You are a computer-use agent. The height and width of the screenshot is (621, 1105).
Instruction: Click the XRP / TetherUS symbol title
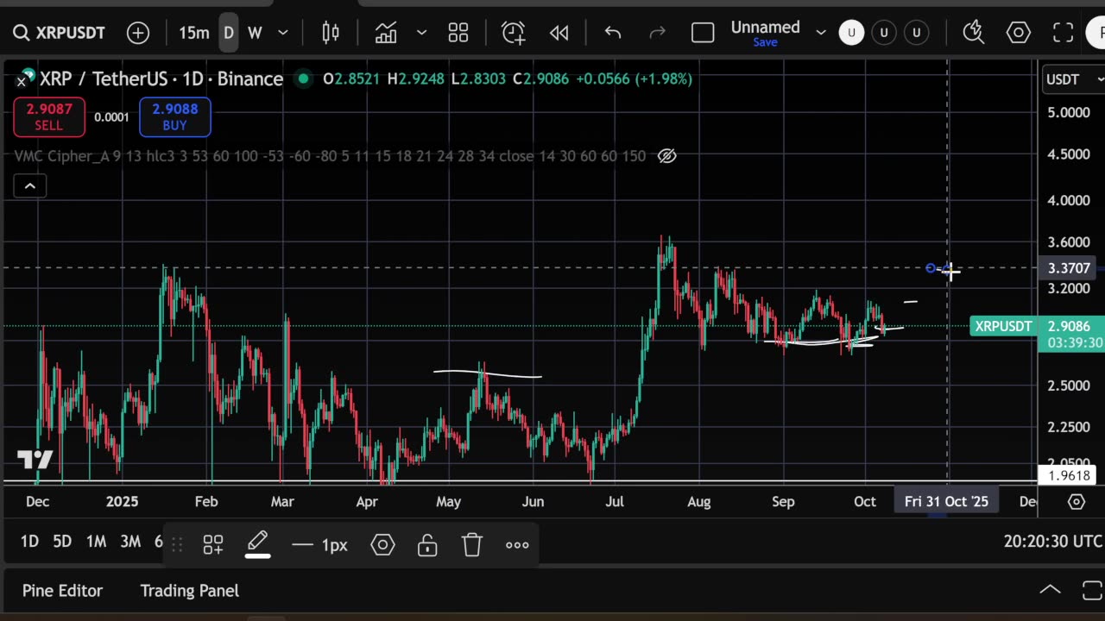[161, 78]
